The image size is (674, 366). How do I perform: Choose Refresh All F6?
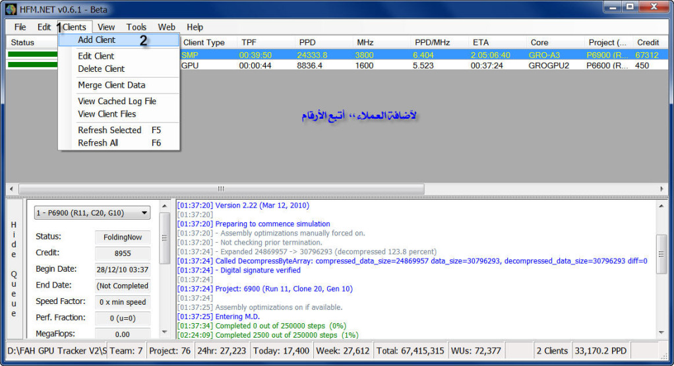coord(119,143)
